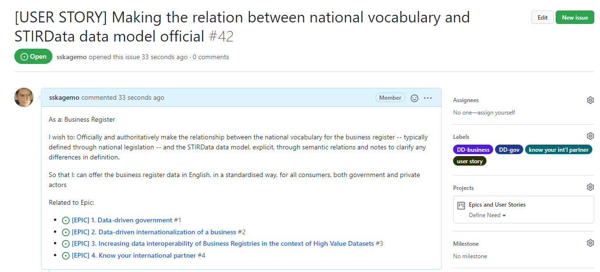
Task: Click the Edit title button
Action: [x=542, y=17]
